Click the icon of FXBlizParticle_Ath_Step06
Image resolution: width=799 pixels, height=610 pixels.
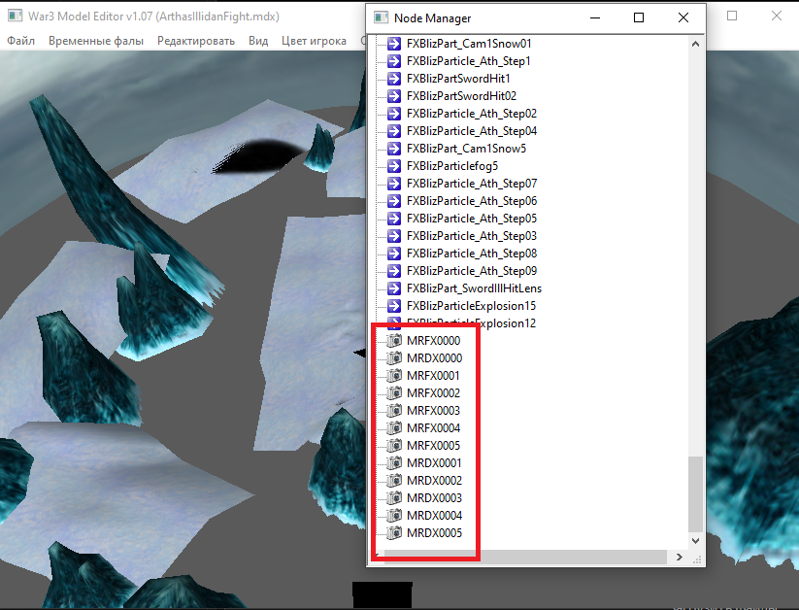coord(394,201)
